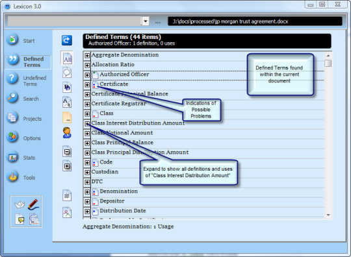The image size is (351, 257).
Task: Expand the Aggregate Denomination term
Action: pyautogui.click(x=87, y=55)
